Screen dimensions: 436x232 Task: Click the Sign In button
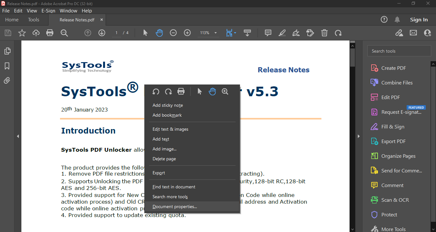419,19
